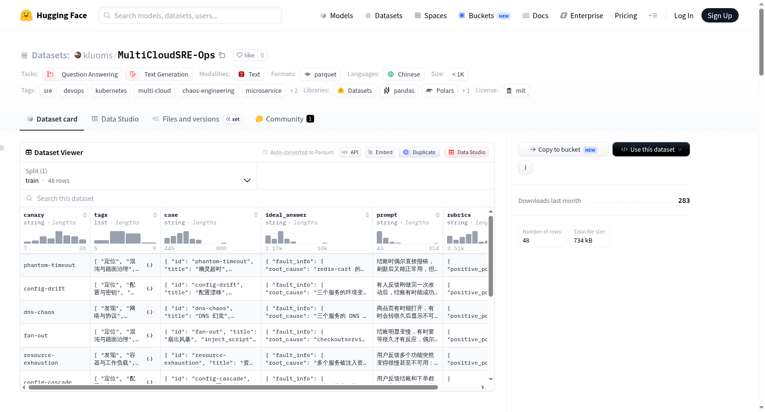The width and height of the screenshot is (765, 412).
Task: Select the parquet format tag
Action: 320,74
